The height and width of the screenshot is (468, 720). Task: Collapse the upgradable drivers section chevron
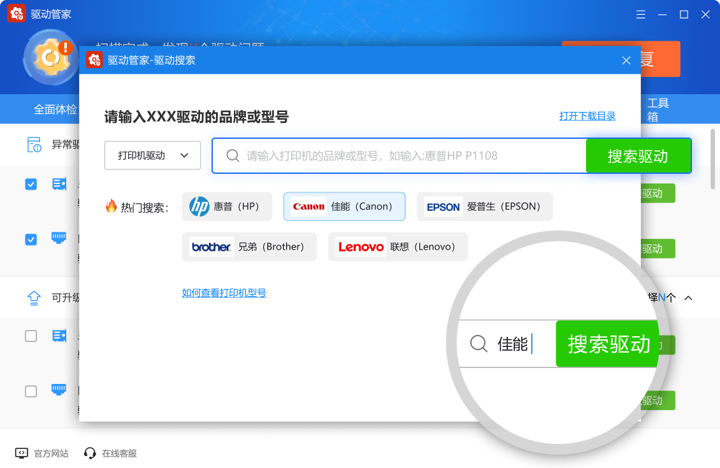pos(688,298)
